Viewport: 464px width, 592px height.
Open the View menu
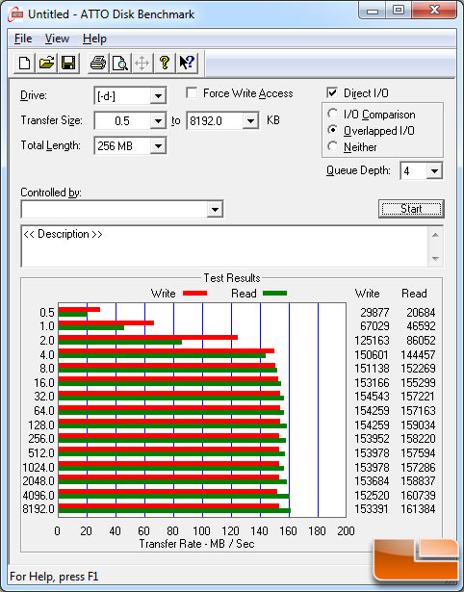tap(57, 39)
